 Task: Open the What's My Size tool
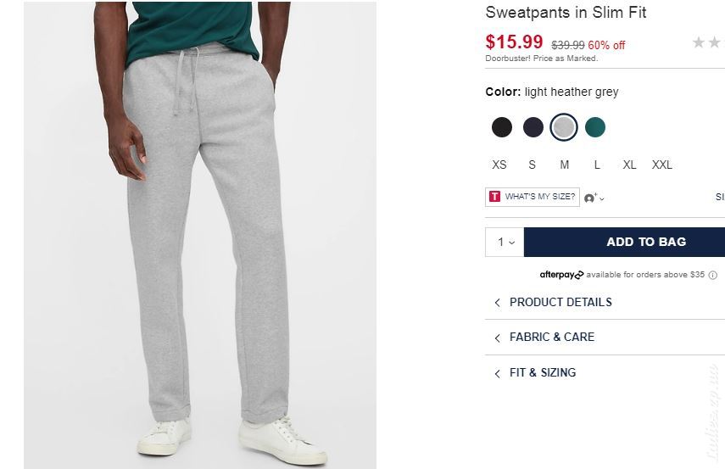(x=533, y=197)
